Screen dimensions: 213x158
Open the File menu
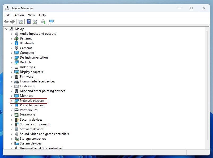pos(8,15)
